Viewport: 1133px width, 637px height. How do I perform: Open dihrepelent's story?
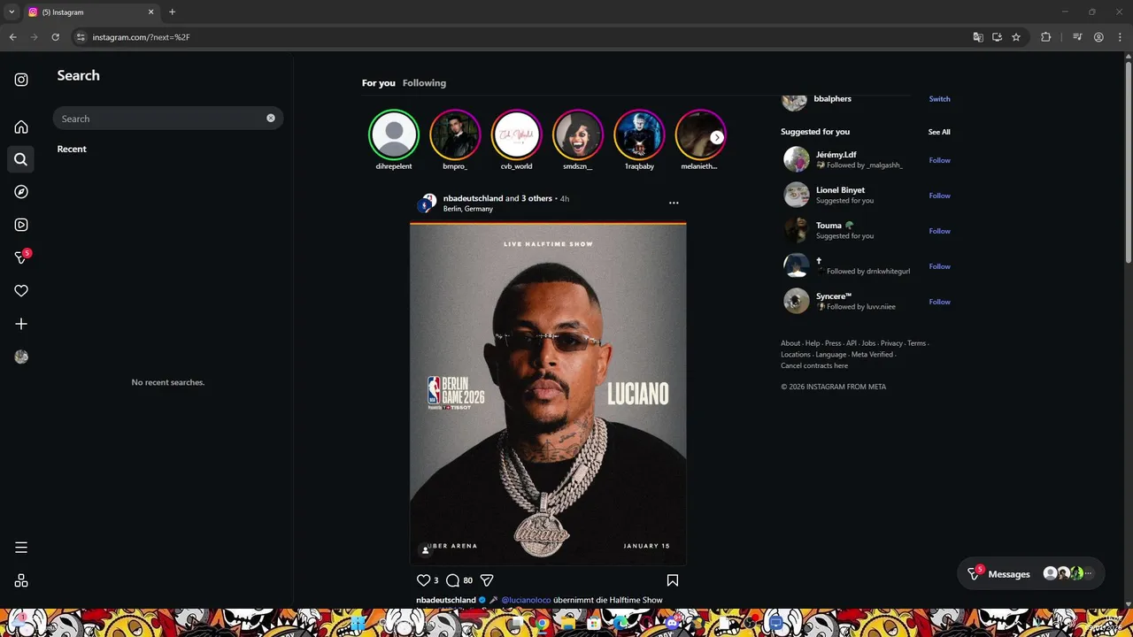pyautogui.click(x=393, y=134)
